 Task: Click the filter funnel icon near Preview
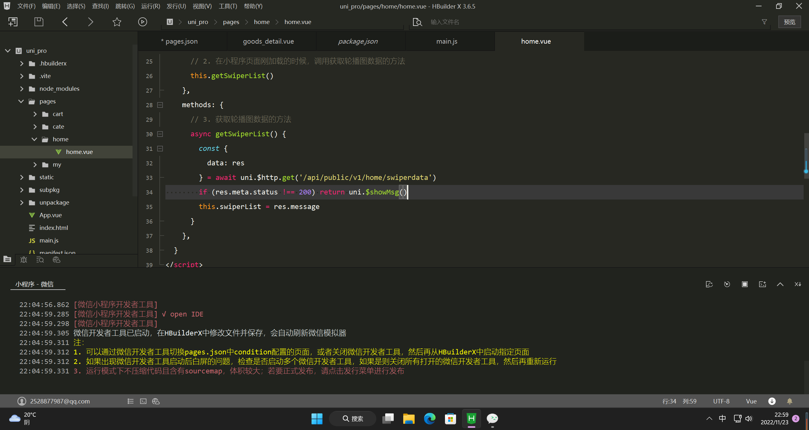[x=764, y=22]
